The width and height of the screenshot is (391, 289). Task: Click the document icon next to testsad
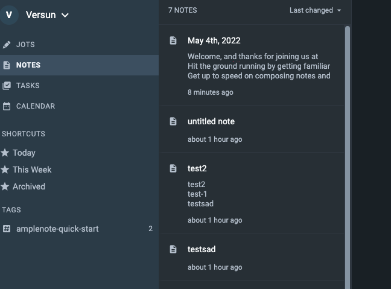(x=173, y=249)
